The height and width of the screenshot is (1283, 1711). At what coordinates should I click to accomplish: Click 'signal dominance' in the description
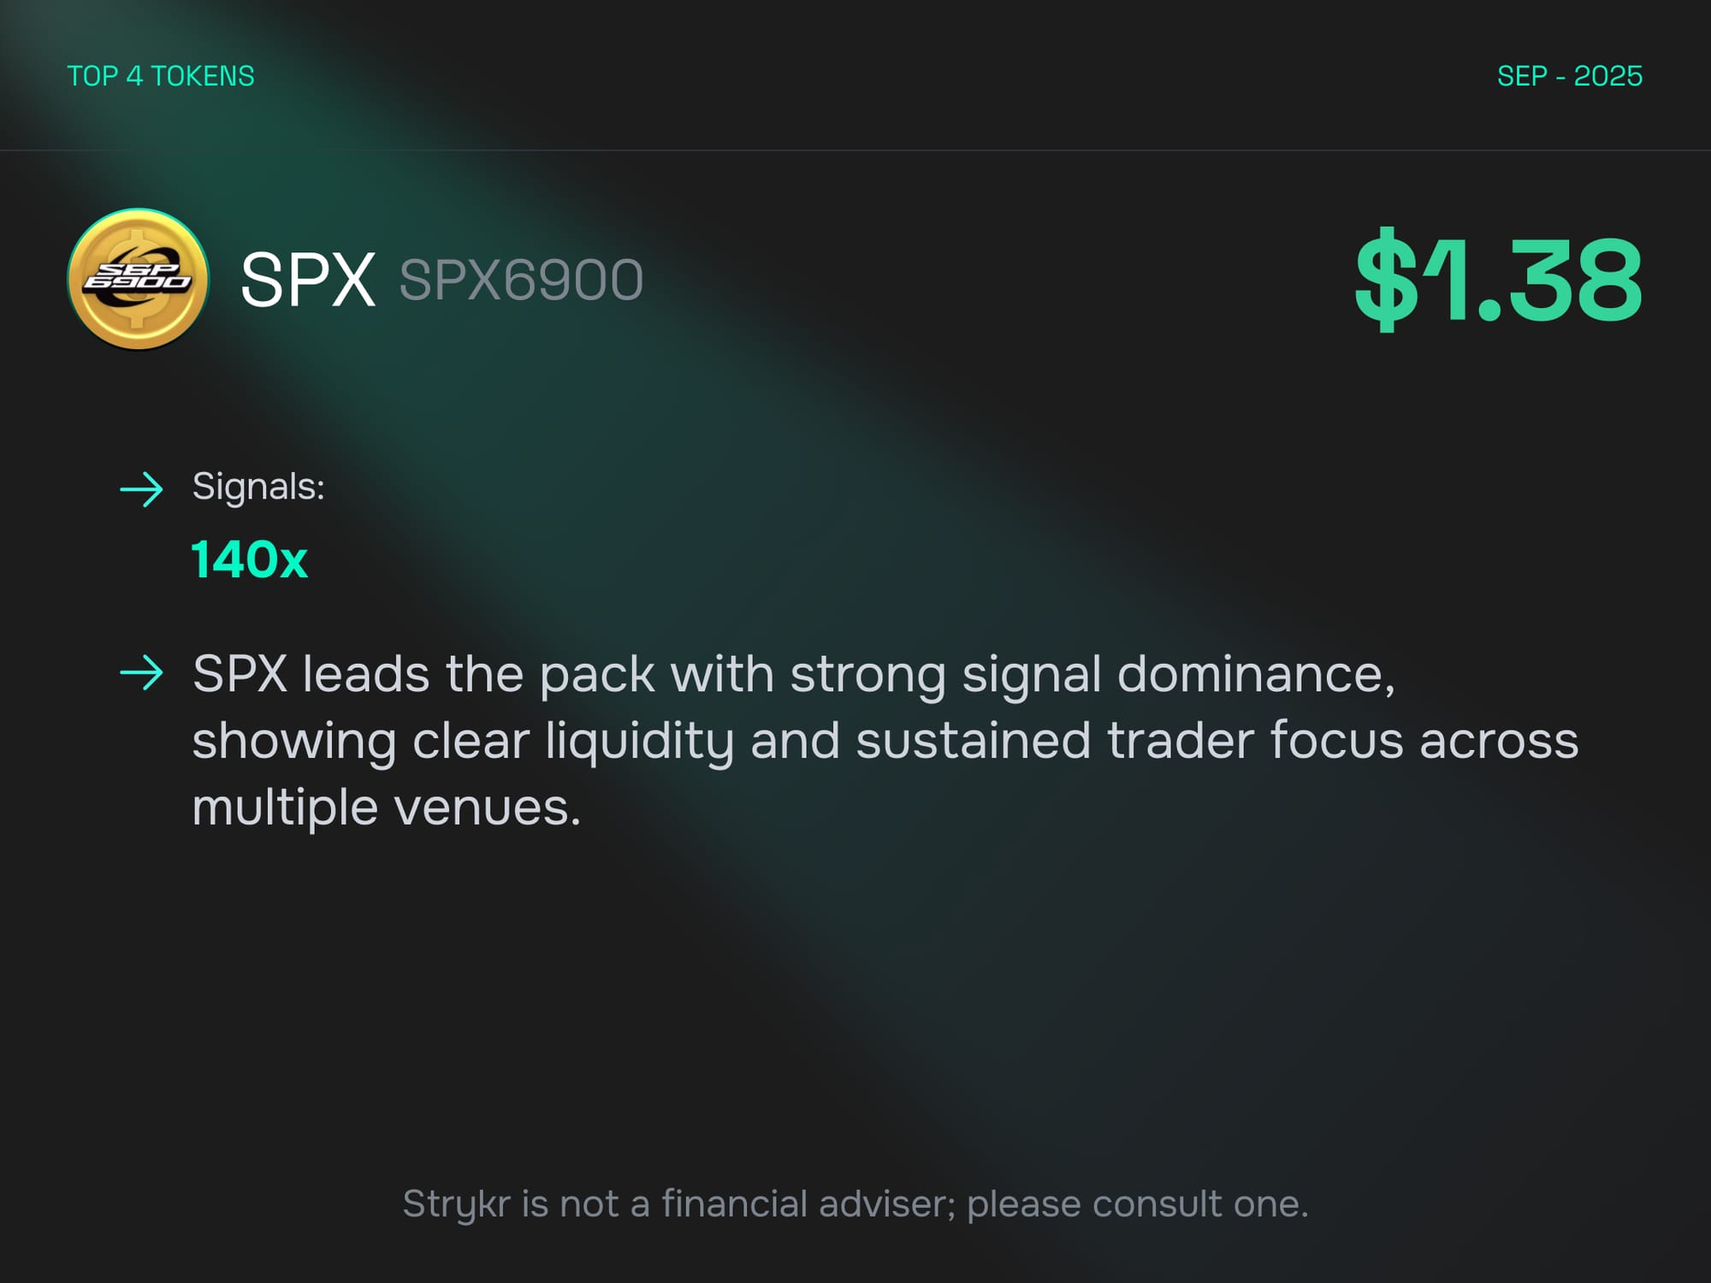click(x=1176, y=675)
